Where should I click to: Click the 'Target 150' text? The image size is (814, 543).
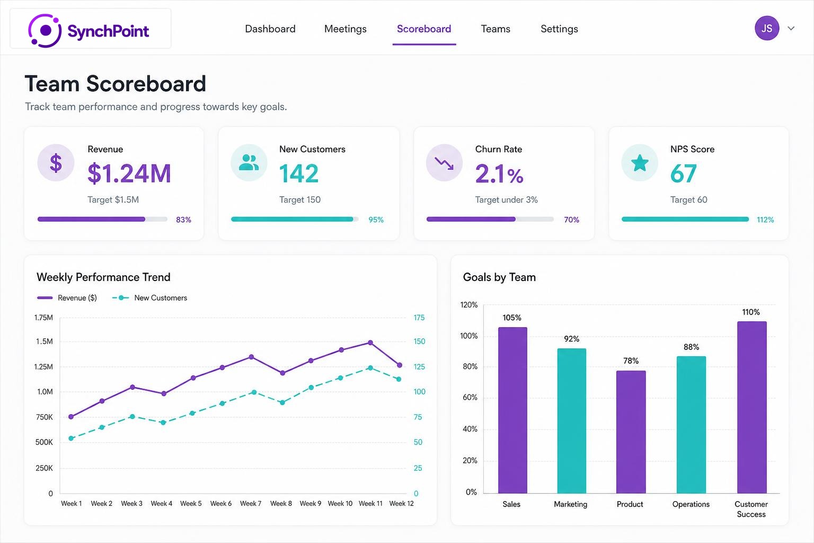[300, 200]
